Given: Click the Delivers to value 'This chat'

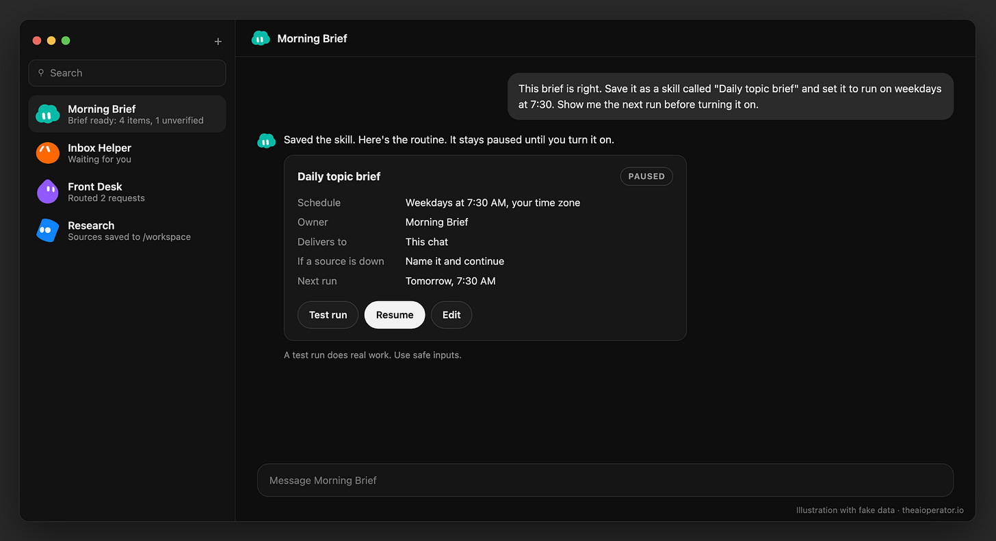Looking at the screenshot, I should click(x=427, y=242).
